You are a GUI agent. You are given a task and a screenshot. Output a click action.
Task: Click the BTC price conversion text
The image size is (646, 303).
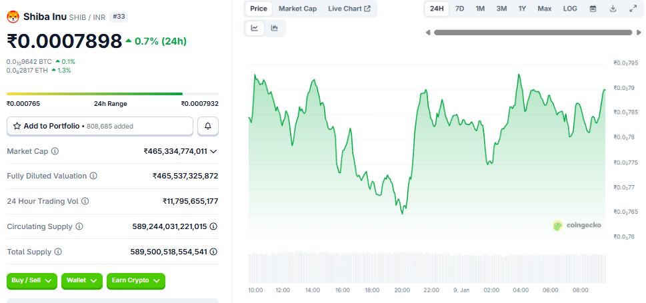click(29, 62)
